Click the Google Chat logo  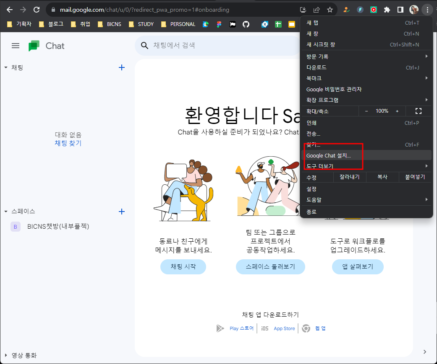tap(34, 46)
